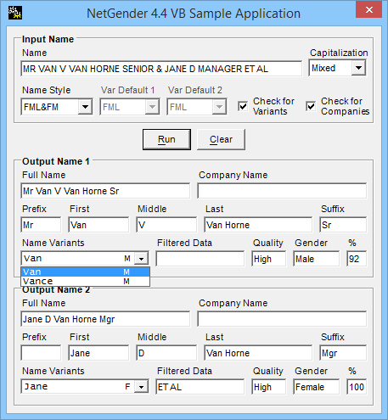This screenshot has height=420, width=388.
Task: Click Output 1 Full Name field
Action: (x=105, y=191)
